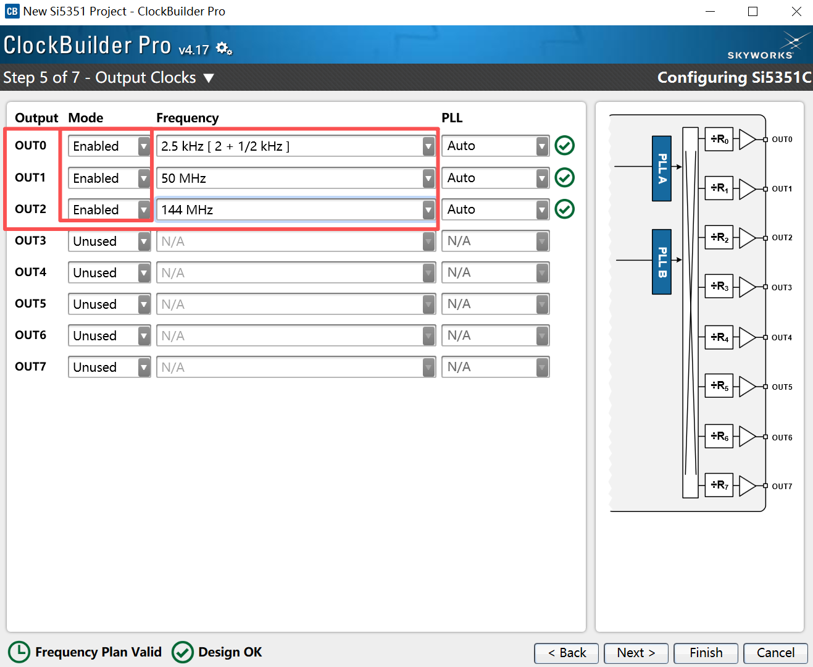Screen dimensions: 813x667
Task: Click the green checkmark for OUT2
Action: coord(564,209)
